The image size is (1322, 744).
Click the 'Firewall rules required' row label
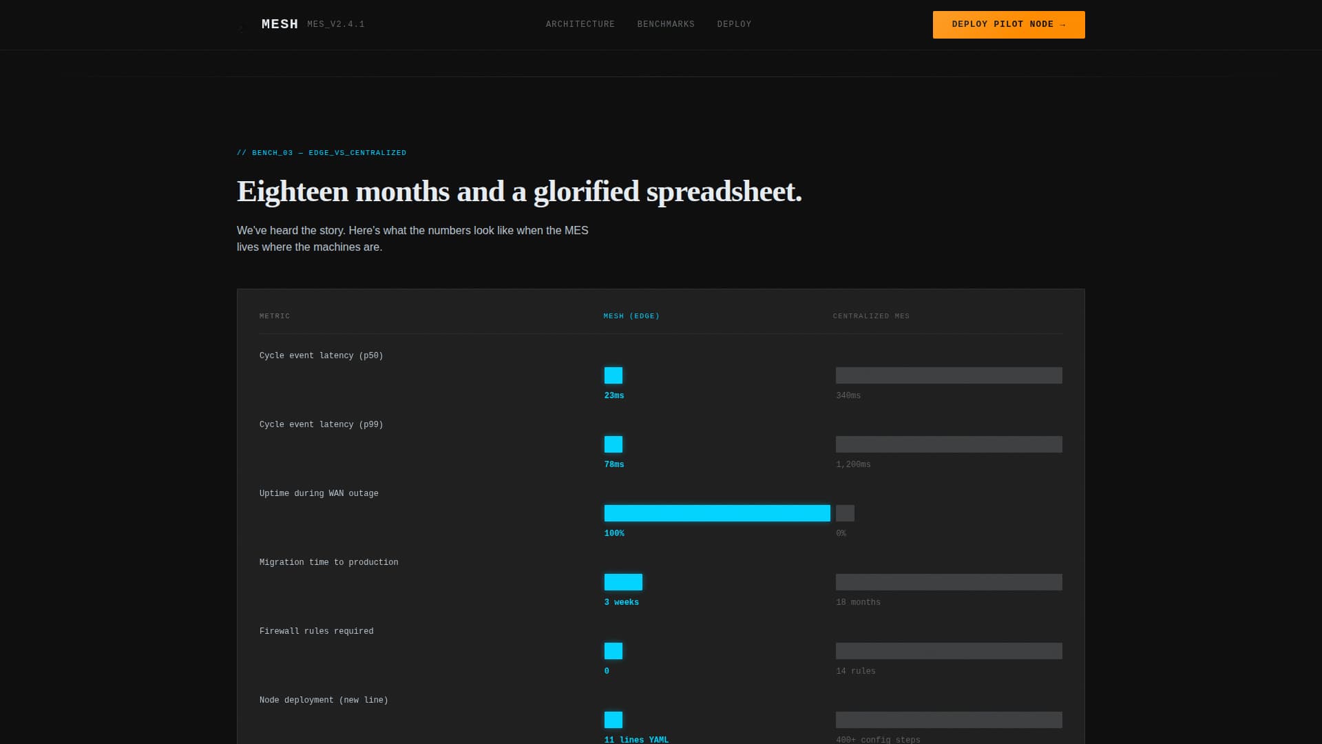coord(317,631)
